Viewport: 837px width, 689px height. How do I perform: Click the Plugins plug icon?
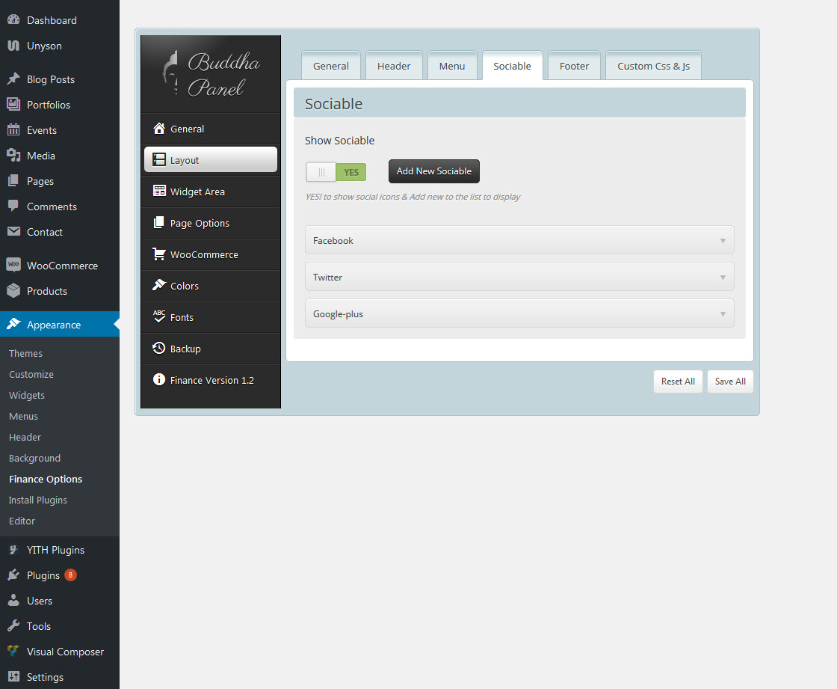(13, 575)
